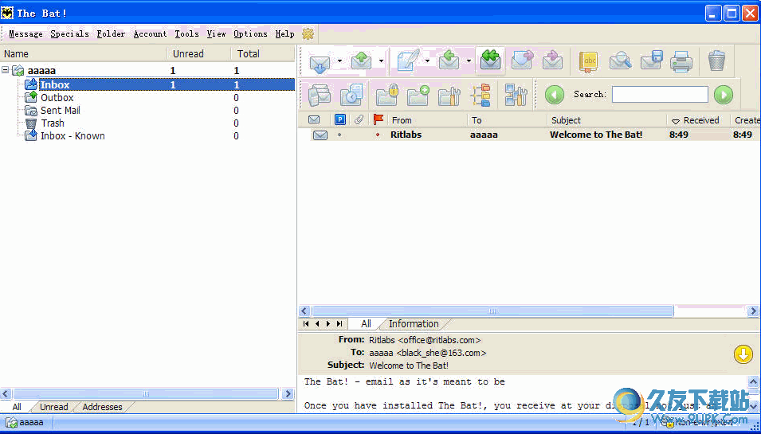Select the All tab in preview pane
This screenshot has width=761, height=434.
click(x=366, y=324)
